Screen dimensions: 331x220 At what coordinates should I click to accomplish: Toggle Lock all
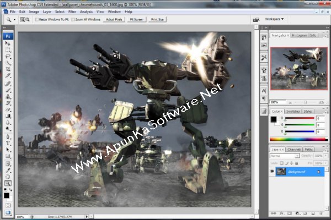pyautogui.click(x=296, y=163)
